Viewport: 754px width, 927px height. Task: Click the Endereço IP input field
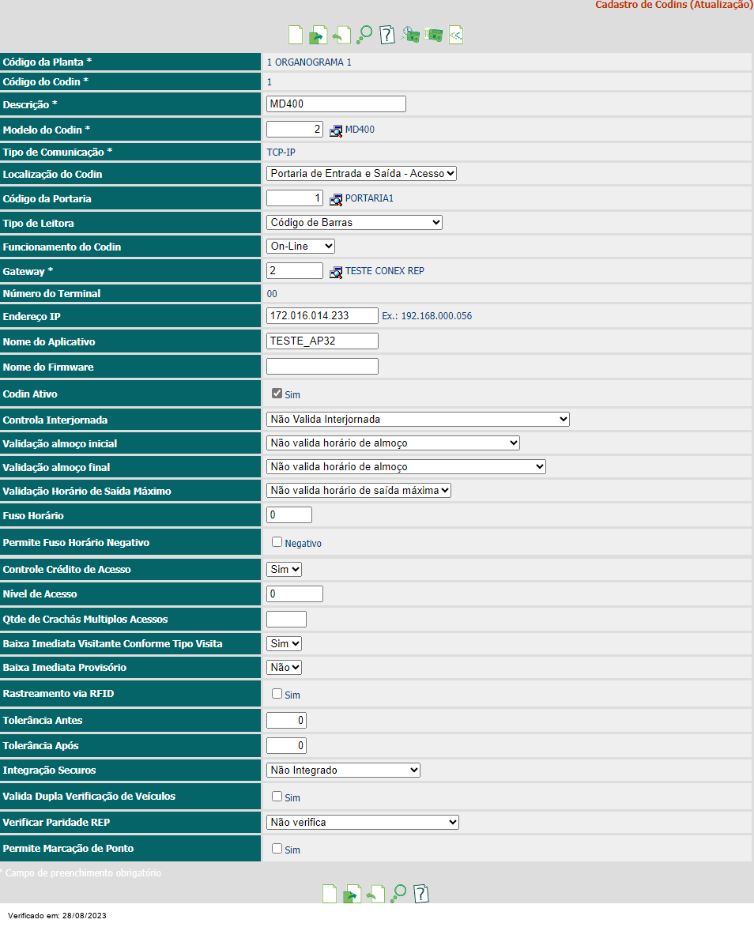[322, 315]
